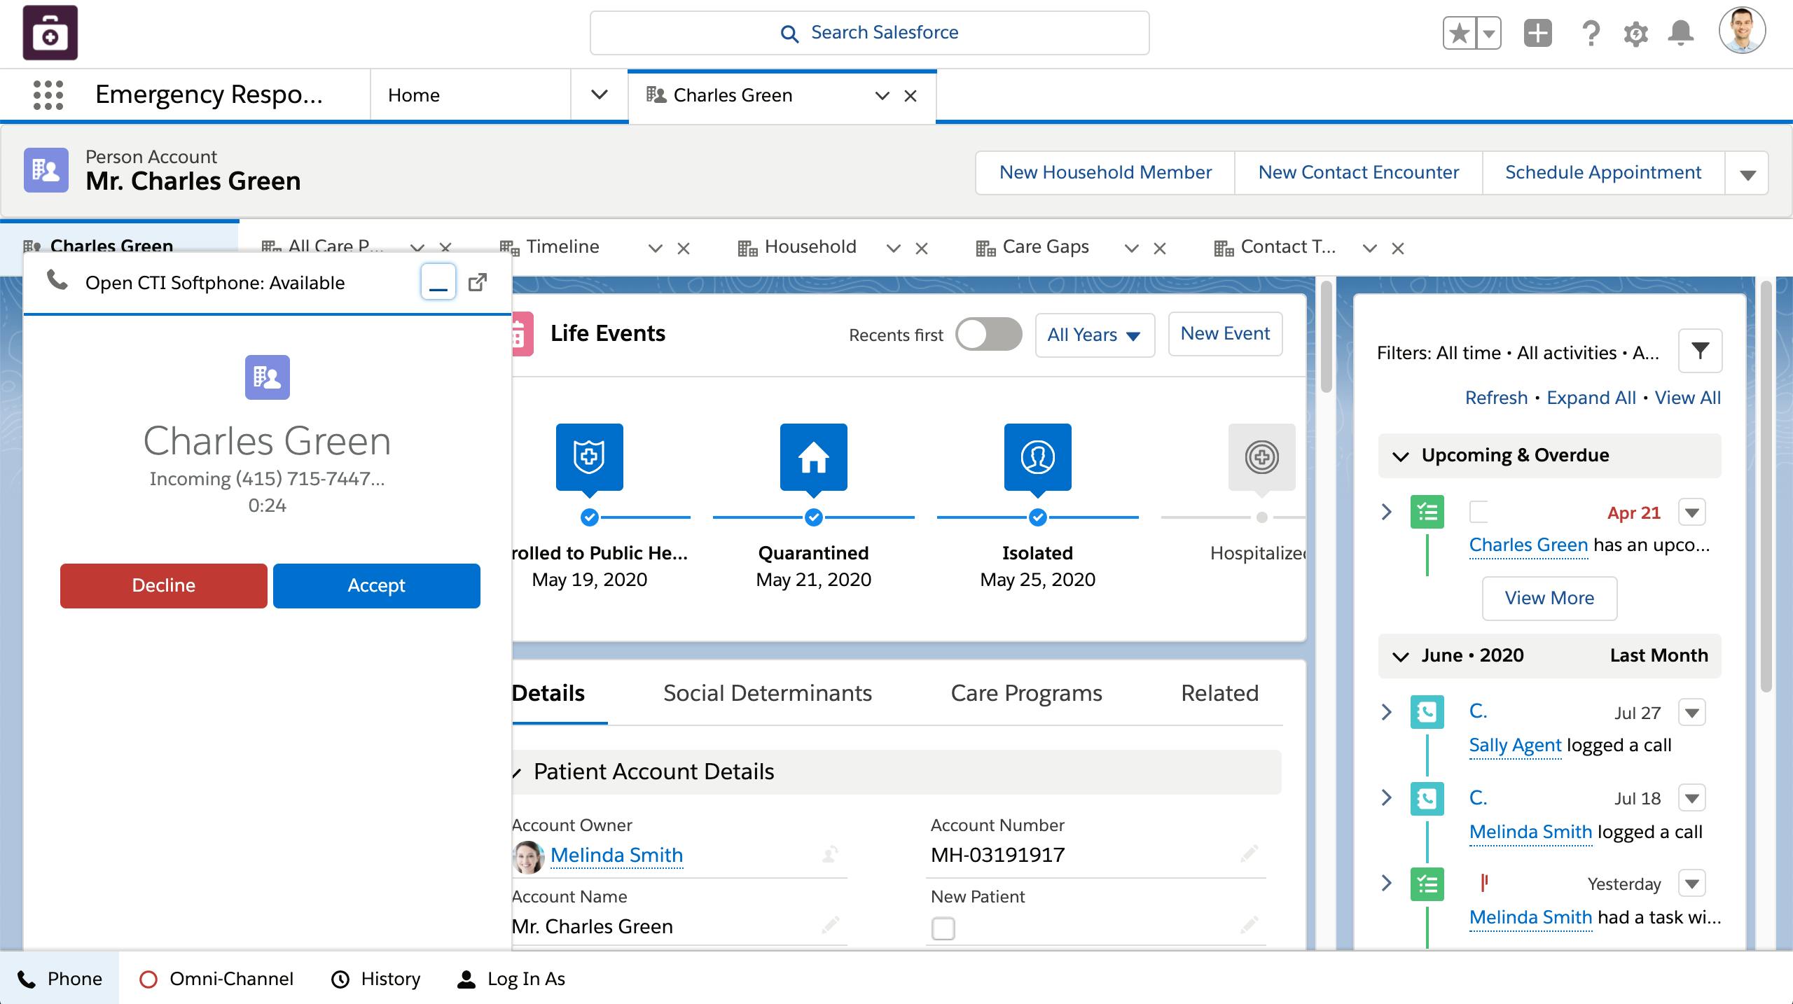This screenshot has height=1004, width=1793.
Task: Close the Care Gaps subtab
Action: click(1160, 248)
